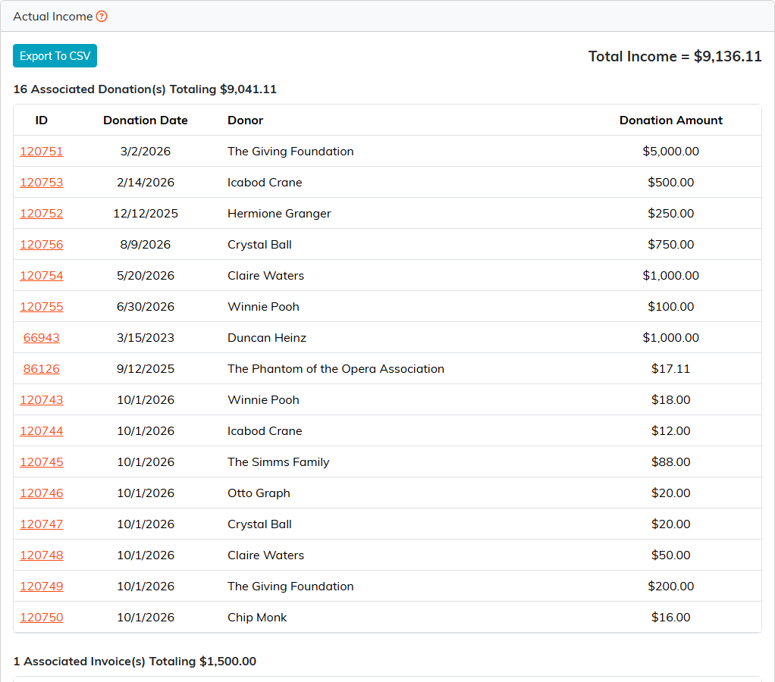The width and height of the screenshot is (775, 682).
Task: Click the 1 Associated Invoice(s) heading
Action: pyautogui.click(x=134, y=662)
